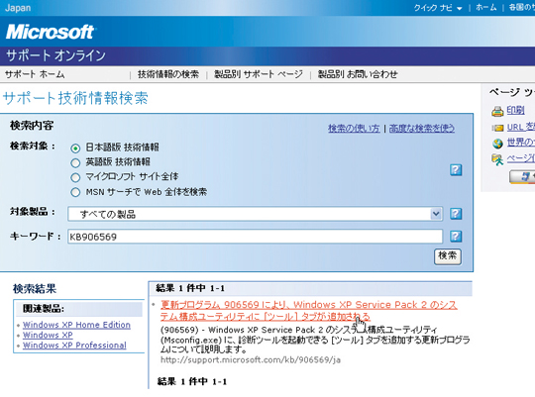
Task: Open 製品別 お問い合わせ menu item
Action: (358, 74)
